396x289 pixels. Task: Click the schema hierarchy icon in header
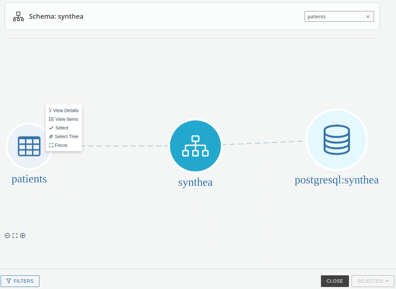[18, 16]
